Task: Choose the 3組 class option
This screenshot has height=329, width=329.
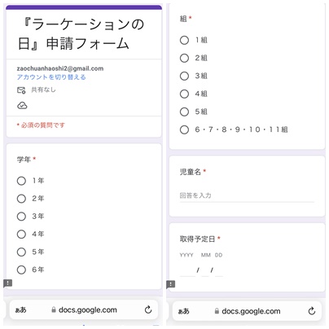Action: pos(184,76)
